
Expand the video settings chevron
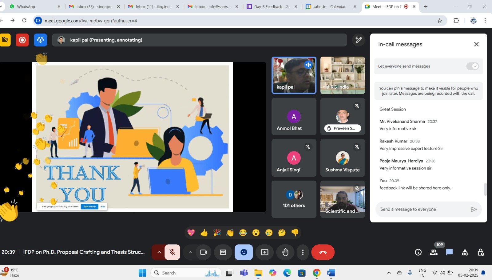tap(190, 252)
